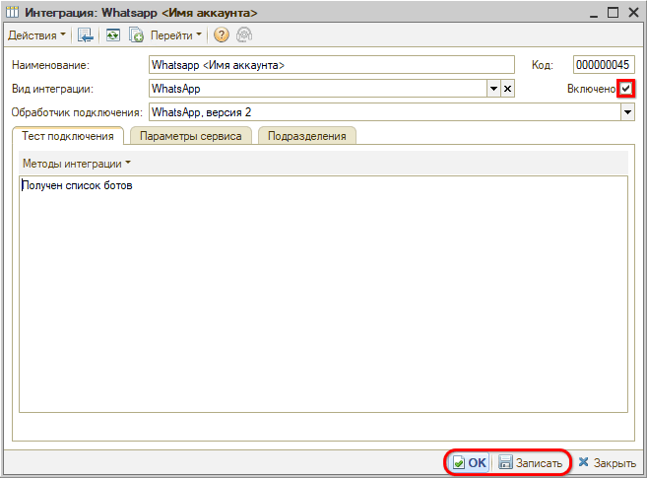Toggle the Включено checkbox

626,89
